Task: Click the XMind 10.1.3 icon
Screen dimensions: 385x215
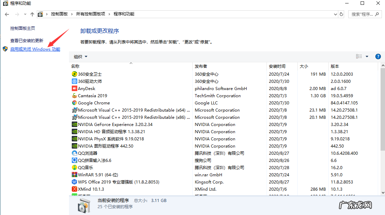Action: point(75,189)
